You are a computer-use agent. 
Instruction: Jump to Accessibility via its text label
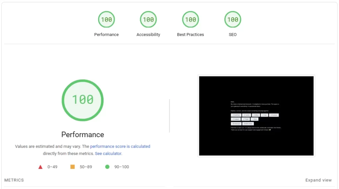(x=148, y=35)
